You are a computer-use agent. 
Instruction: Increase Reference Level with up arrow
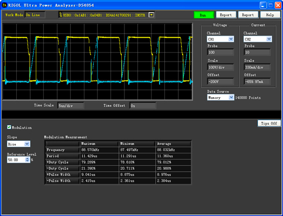(x=27, y=158)
